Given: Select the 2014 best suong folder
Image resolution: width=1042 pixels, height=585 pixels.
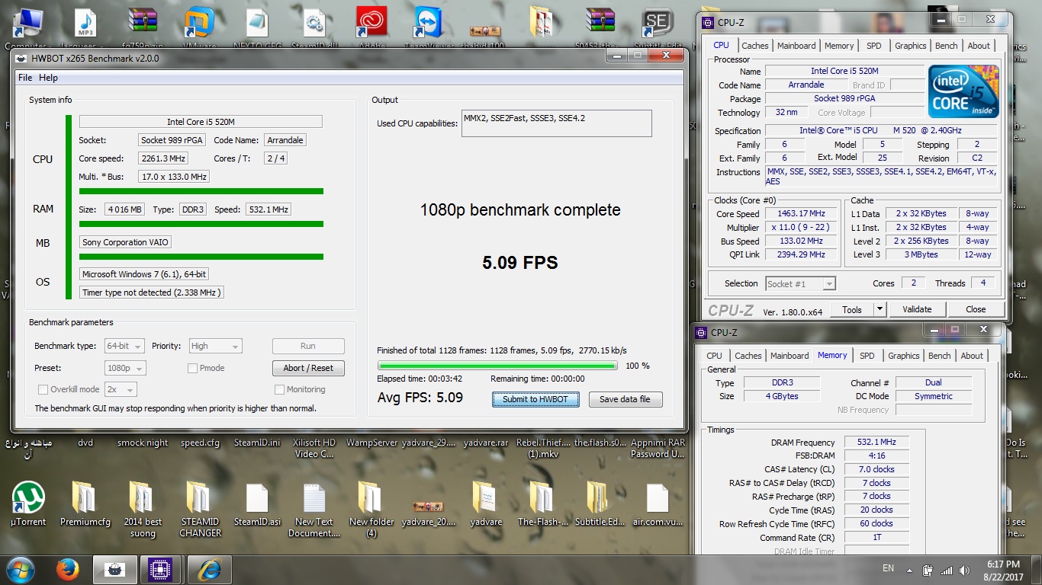Looking at the screenshot, I should coord(143,509).
